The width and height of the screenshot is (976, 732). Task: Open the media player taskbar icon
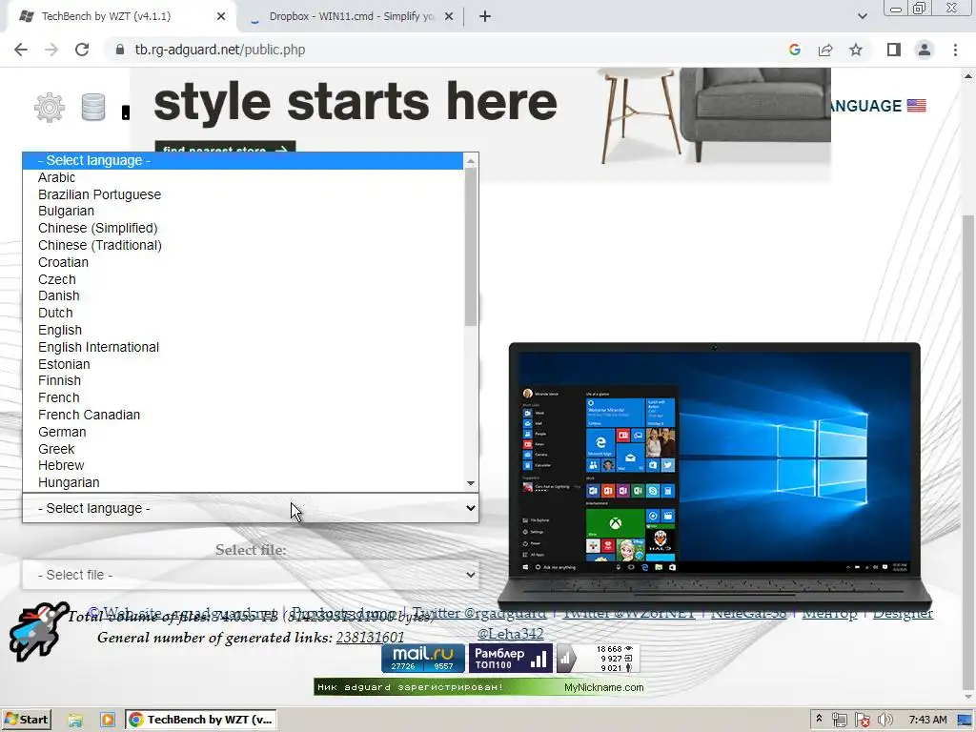(107, 721)
